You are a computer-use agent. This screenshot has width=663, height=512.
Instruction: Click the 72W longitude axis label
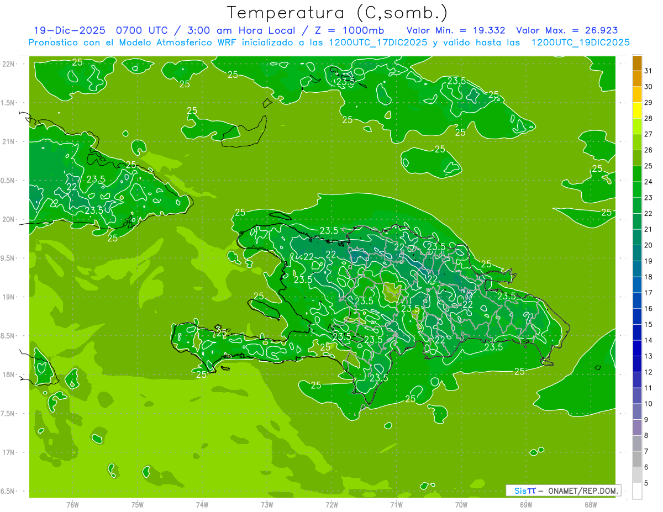[x=331, y=504]
